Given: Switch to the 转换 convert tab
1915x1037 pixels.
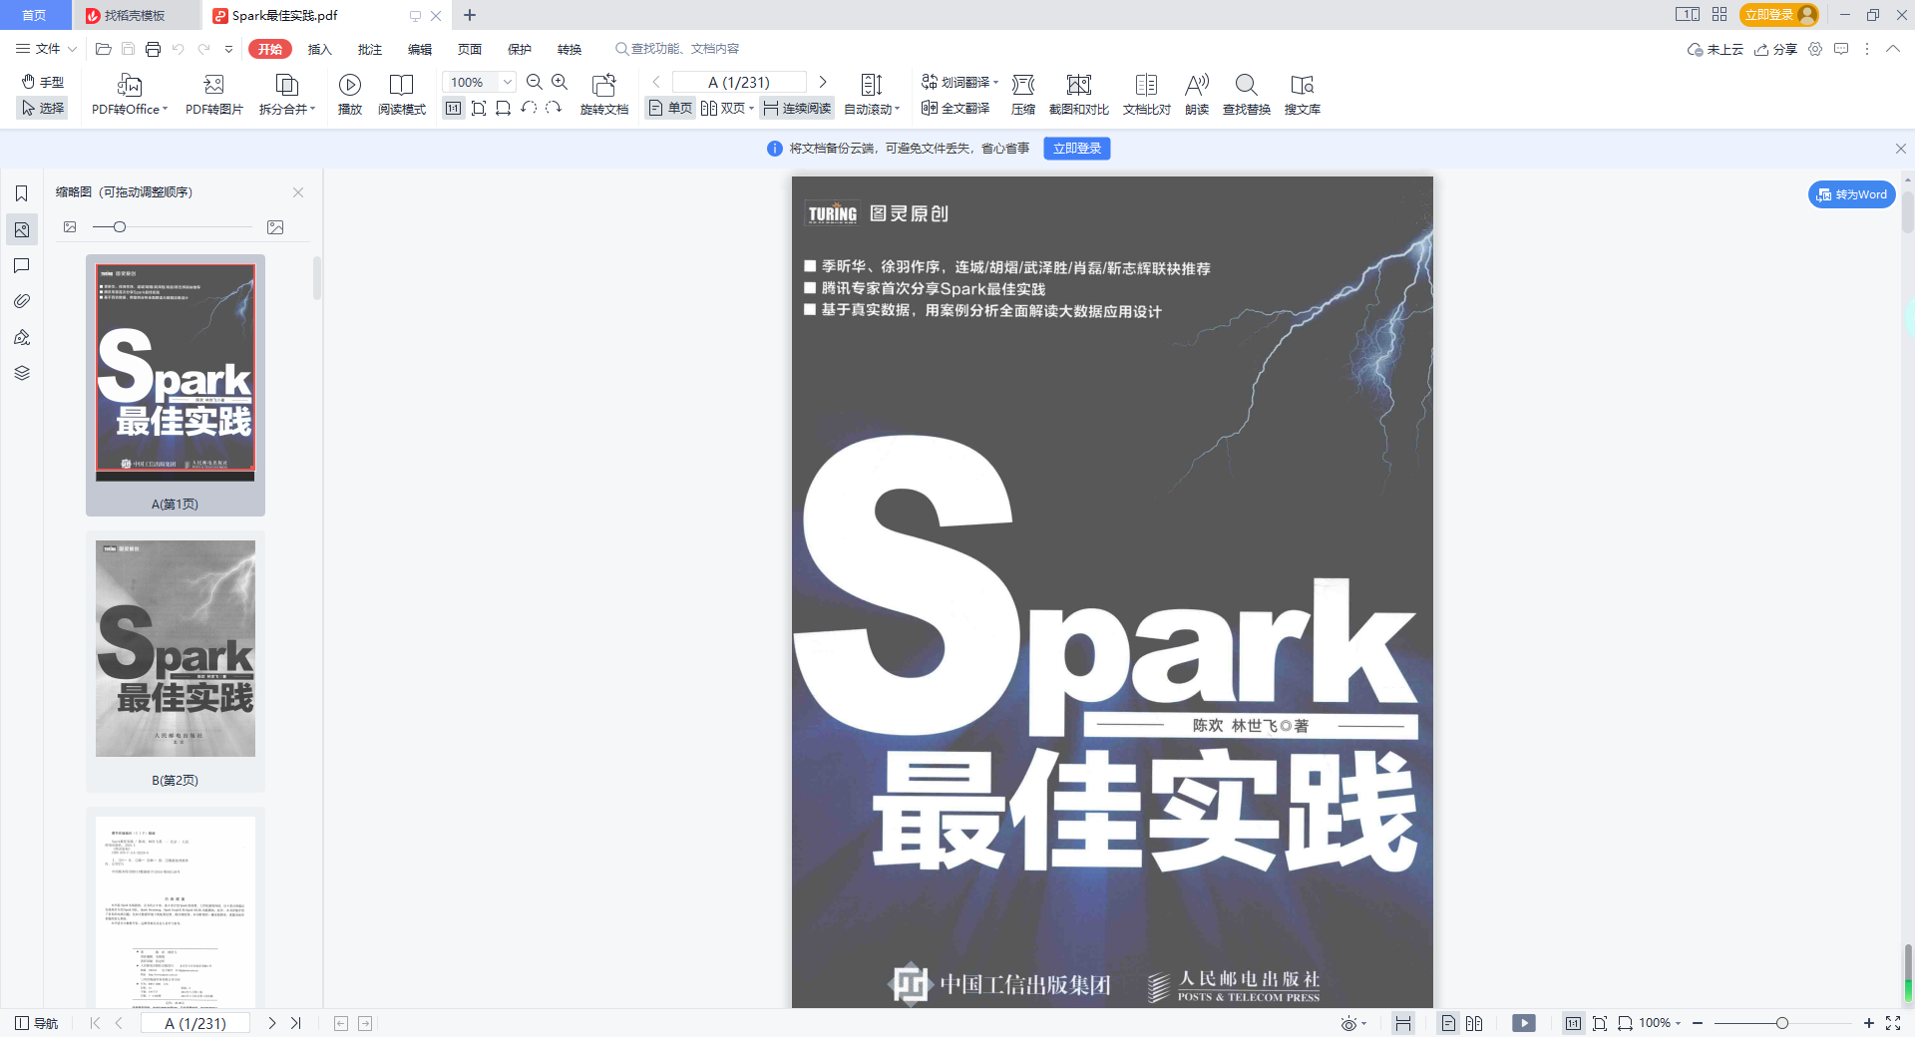Looking at the screenshot, I should [x=569, y=49].
